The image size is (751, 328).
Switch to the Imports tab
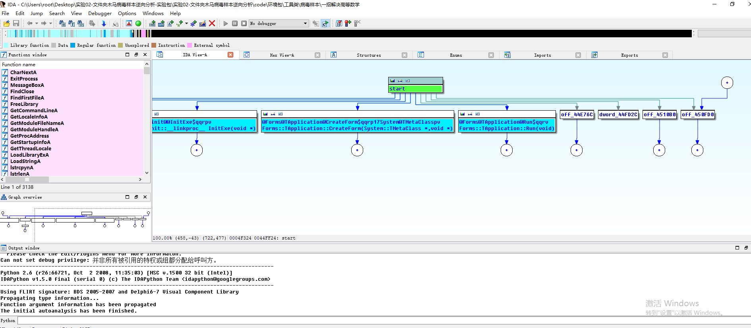coord(542,55)
